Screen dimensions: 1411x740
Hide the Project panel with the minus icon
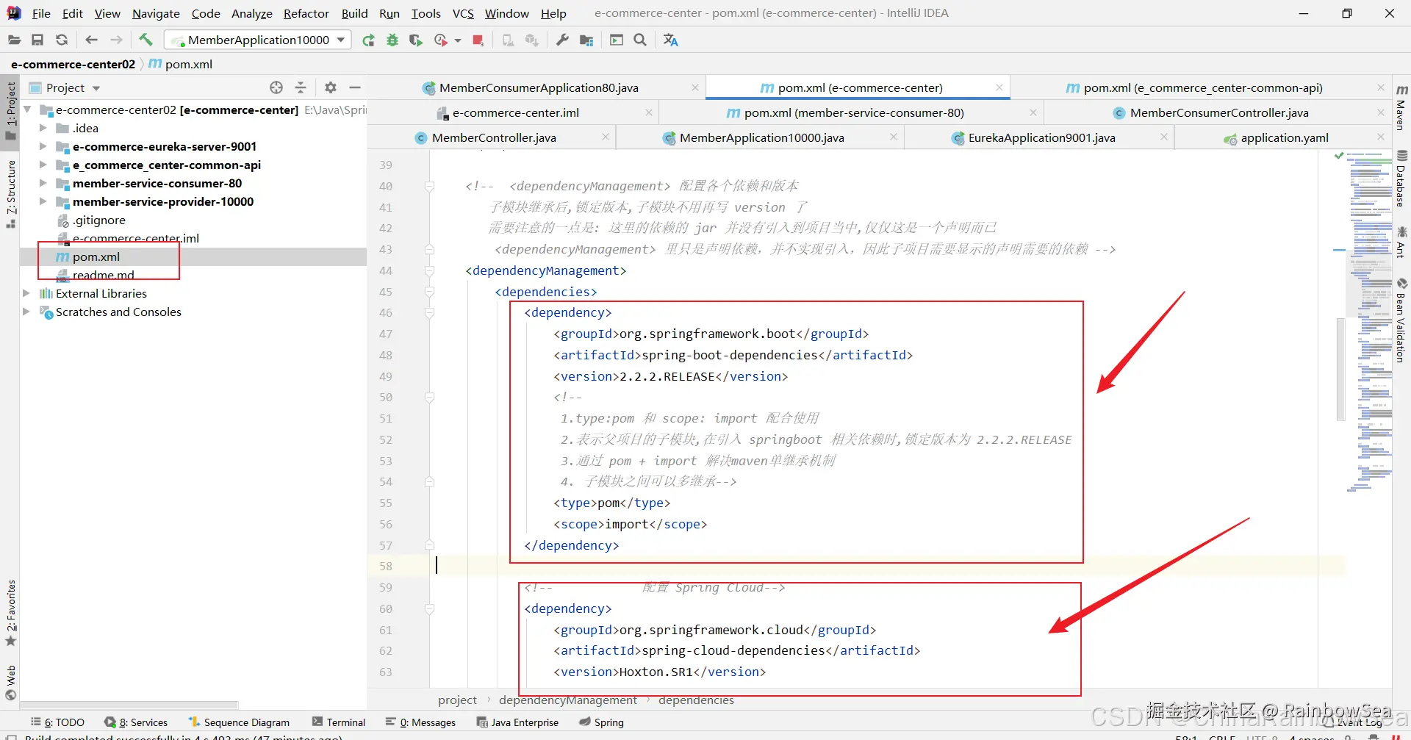[355, 87]
